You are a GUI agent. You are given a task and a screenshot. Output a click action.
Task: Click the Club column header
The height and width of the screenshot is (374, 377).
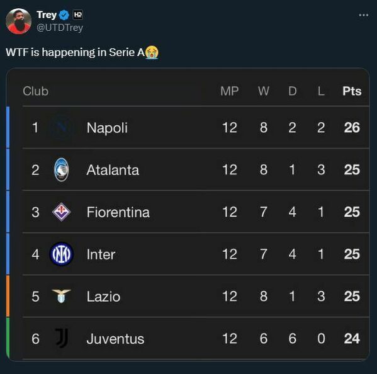coord(36,91)
